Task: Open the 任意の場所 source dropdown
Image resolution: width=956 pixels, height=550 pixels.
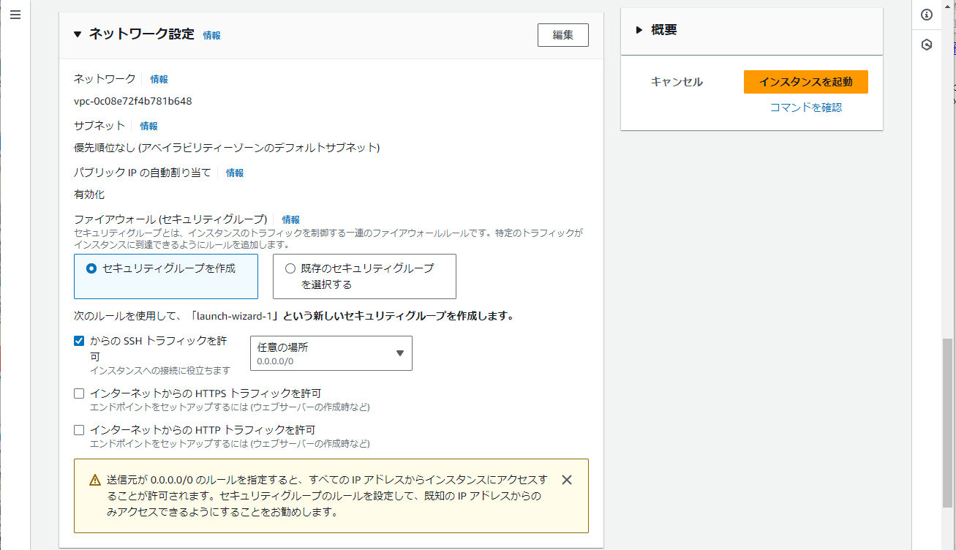Action: (331, 353)
